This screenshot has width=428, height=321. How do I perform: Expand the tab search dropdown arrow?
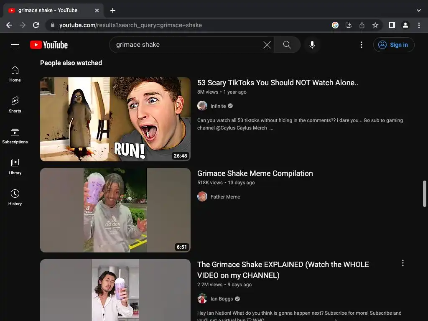(x=419, y=10)
